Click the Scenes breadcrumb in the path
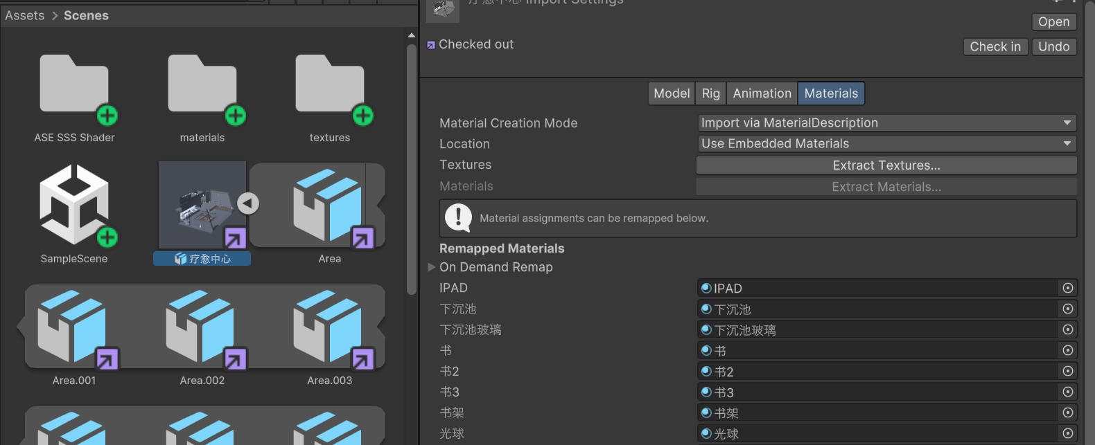 (x=86, y=15)
